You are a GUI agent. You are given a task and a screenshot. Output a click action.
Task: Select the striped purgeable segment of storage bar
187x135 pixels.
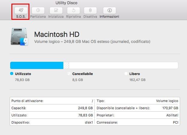click(66, 65)
